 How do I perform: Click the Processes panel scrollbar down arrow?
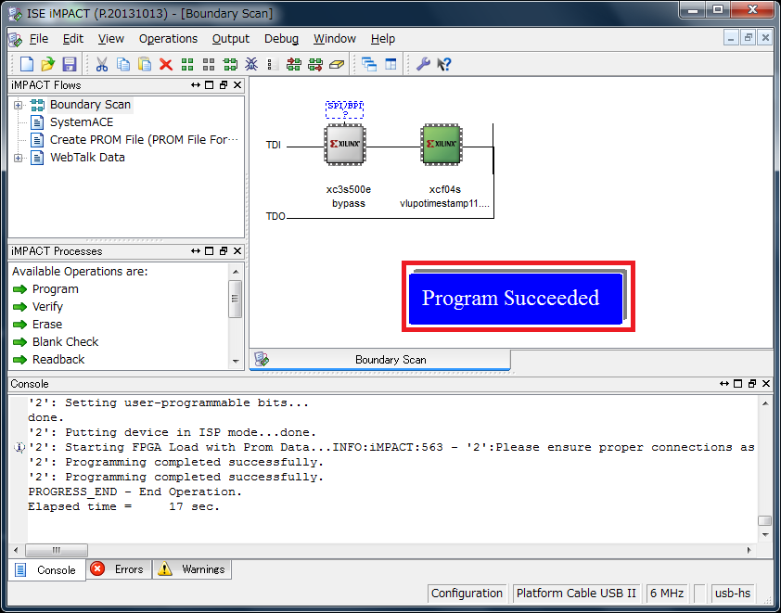point(236,362)
